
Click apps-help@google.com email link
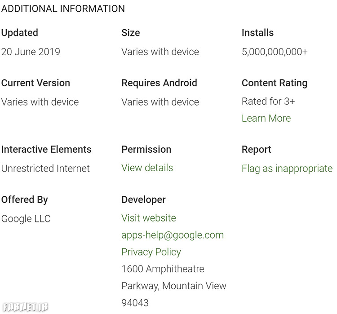[x=173, y=235]
